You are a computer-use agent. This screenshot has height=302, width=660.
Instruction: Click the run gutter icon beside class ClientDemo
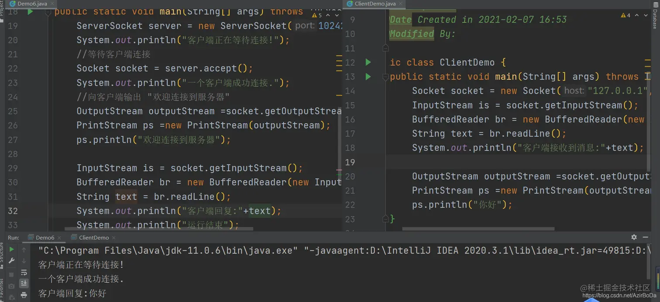pyautogui.click(x=368, y=62)
